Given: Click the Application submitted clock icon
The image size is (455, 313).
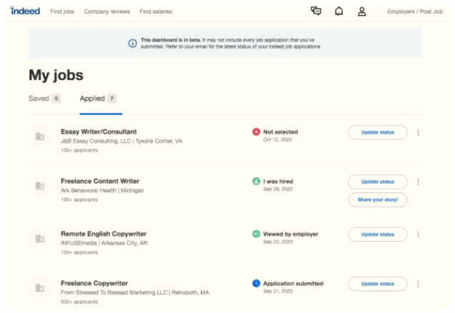Looking at the screenshot, I should click(256, 283).
